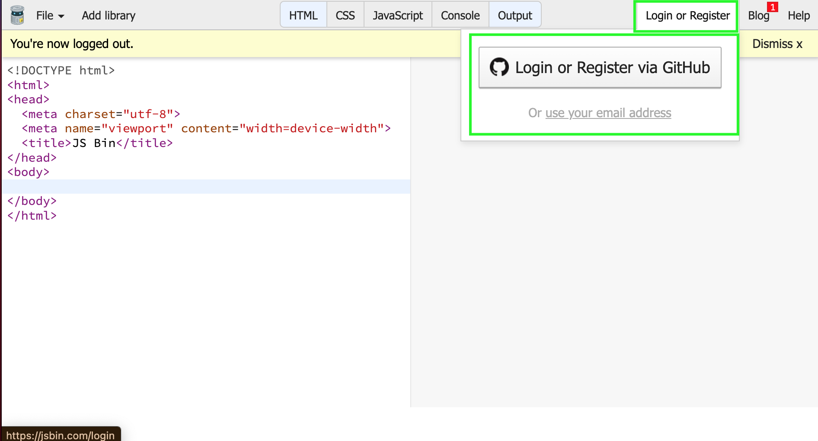Click the "You're now logged out." message
The width and height of the screenshot is (818, 441).
72,44
